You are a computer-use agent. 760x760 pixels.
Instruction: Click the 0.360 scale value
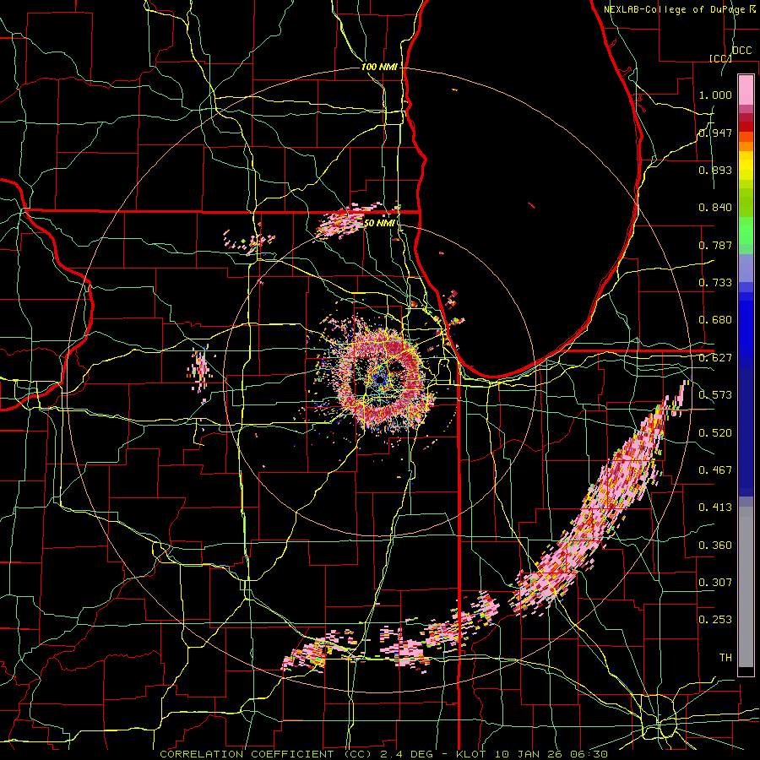pyautogui.click(x=715, y=545)
